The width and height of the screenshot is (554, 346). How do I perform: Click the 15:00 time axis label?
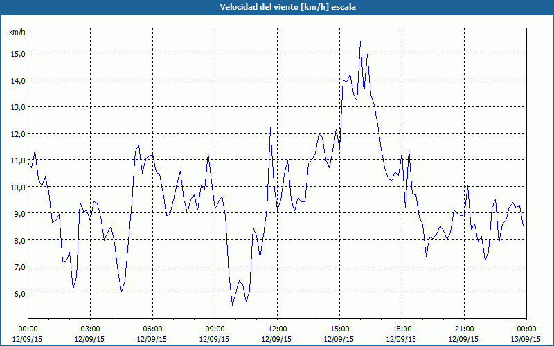click(339, 329)
